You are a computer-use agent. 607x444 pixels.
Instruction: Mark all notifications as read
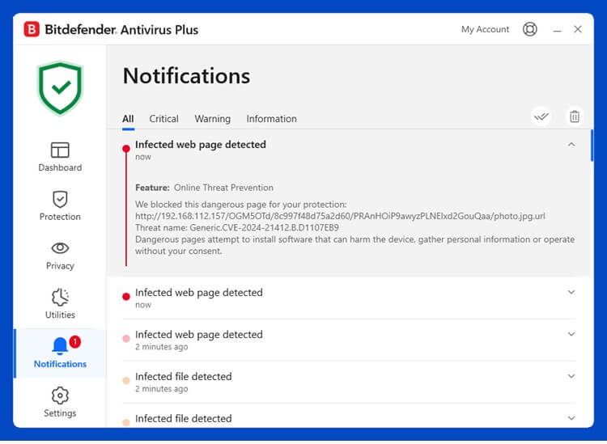[541, 116]
